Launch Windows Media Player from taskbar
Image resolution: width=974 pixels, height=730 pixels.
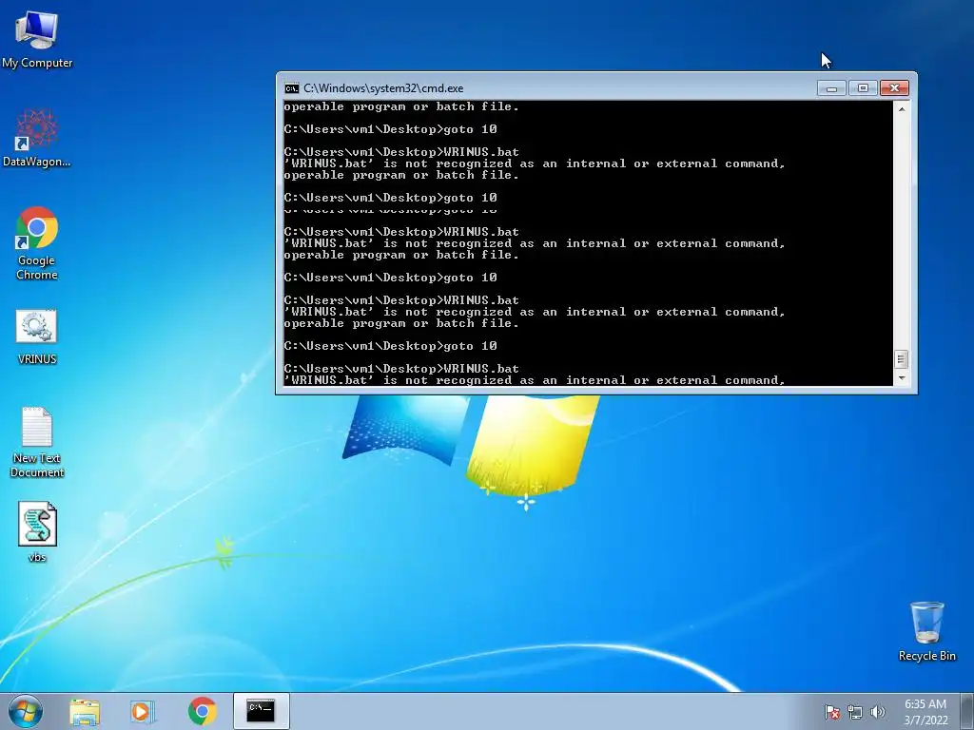pos(143,711)
